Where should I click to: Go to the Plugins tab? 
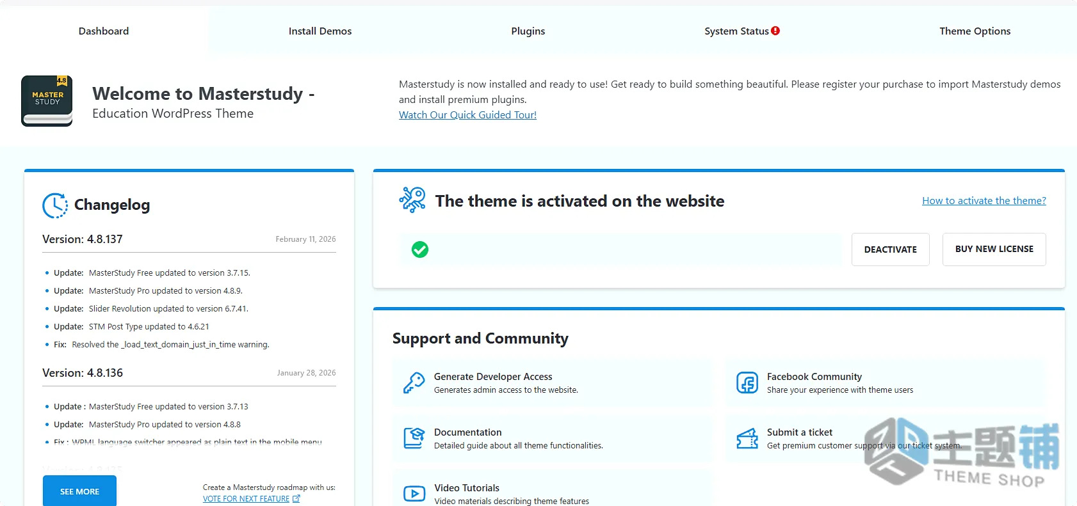click(x=528, y=31)
